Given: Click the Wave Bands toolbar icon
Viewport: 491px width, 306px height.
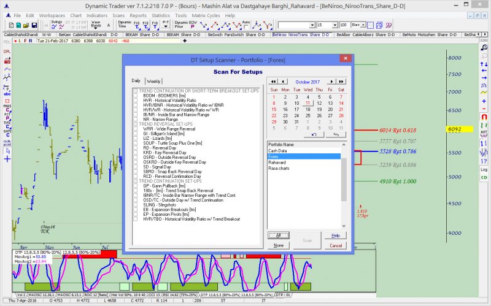Looking at the screenshot, I should (97, 25).
